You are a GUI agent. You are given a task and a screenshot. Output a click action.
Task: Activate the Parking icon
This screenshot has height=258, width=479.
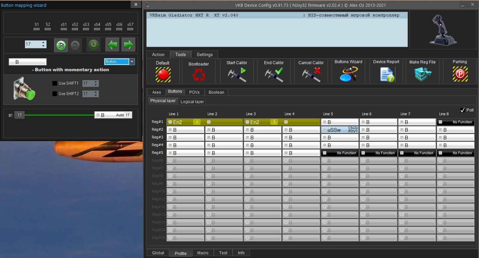coord(460,74)
